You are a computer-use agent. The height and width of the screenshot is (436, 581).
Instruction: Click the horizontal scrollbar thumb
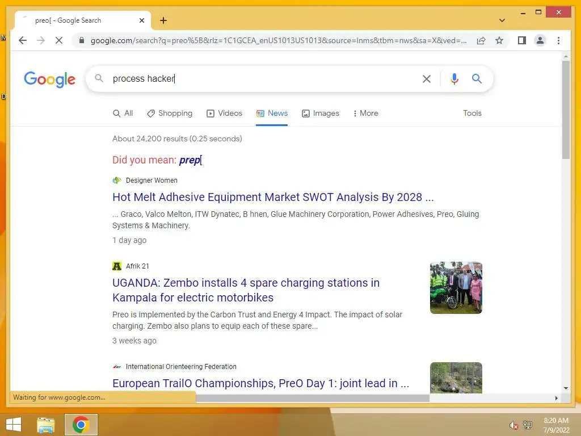tap(313, 398)
